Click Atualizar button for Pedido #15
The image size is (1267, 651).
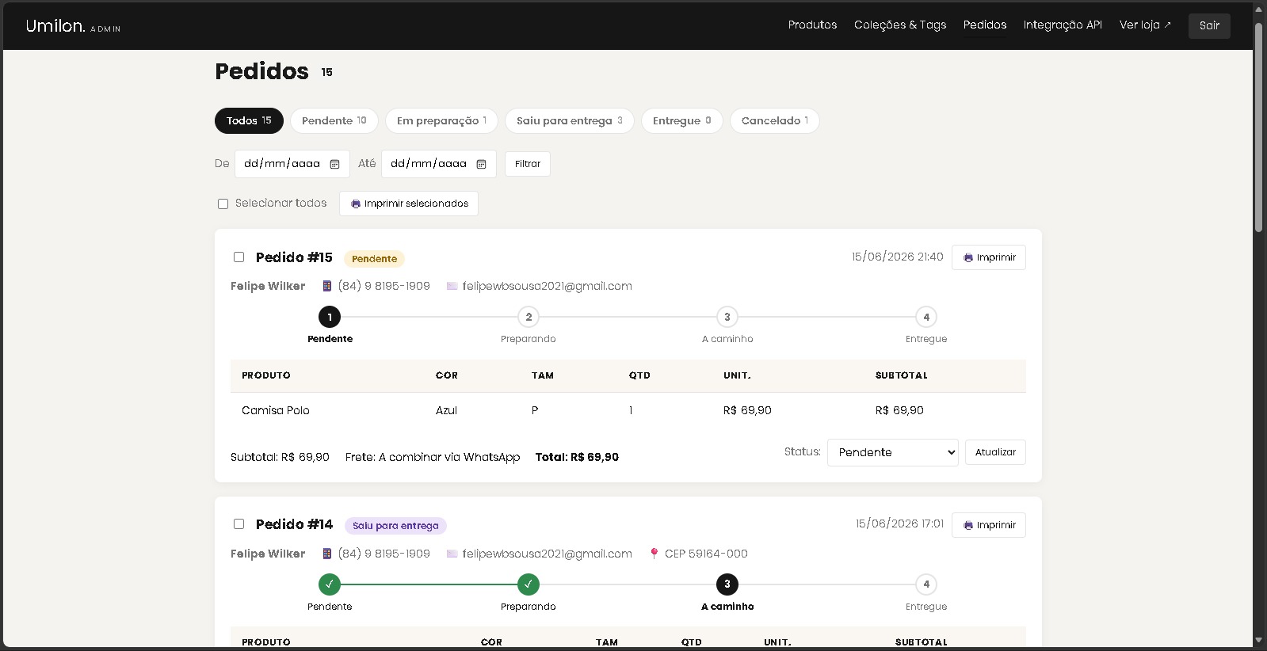pos(995,452)
